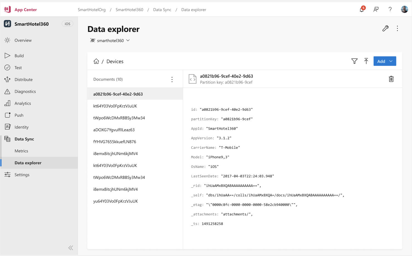This screenshot has width=412, height=256.
Task: Go to home in the Devices breadcrumb
Action: [96, 61]
